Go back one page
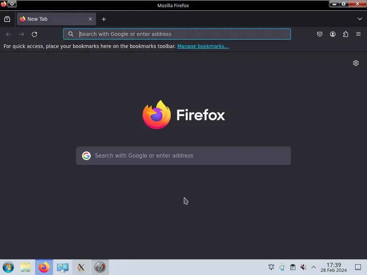Viewport: 367px width, 275px height. 9,34
